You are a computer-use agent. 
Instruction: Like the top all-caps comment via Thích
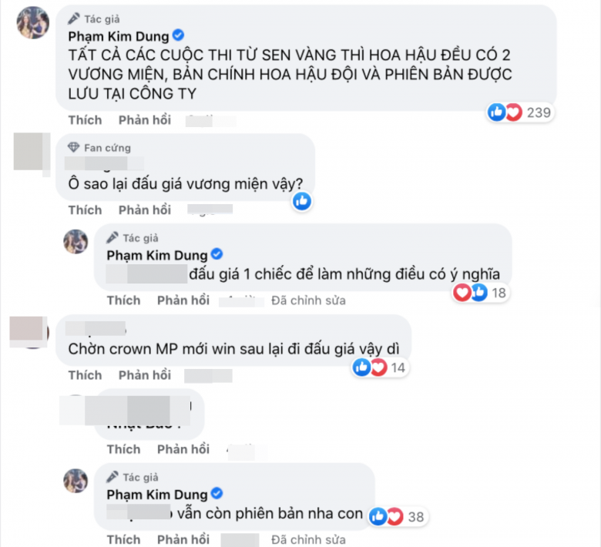click(85, 120)
